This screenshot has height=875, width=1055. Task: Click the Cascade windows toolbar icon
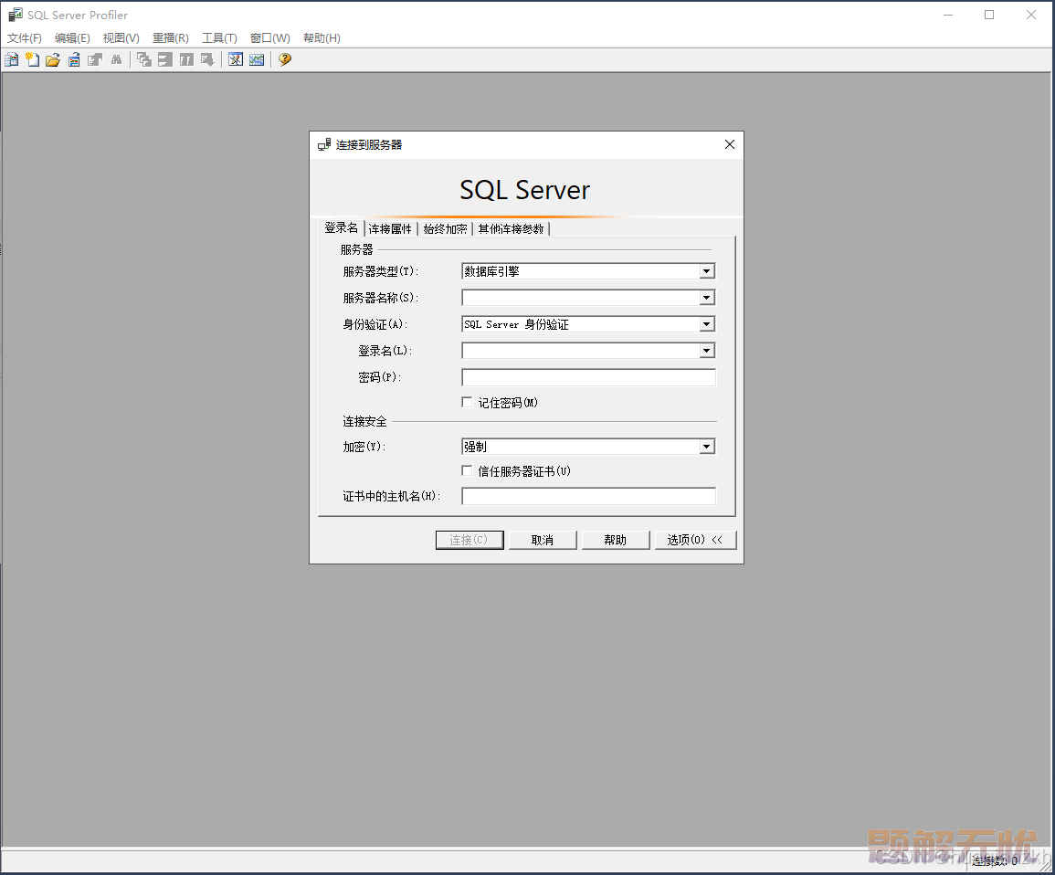tap(144, 60)
